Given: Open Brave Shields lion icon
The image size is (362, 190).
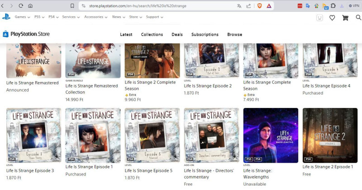Looking at the screenshot, I should point(259,6).
